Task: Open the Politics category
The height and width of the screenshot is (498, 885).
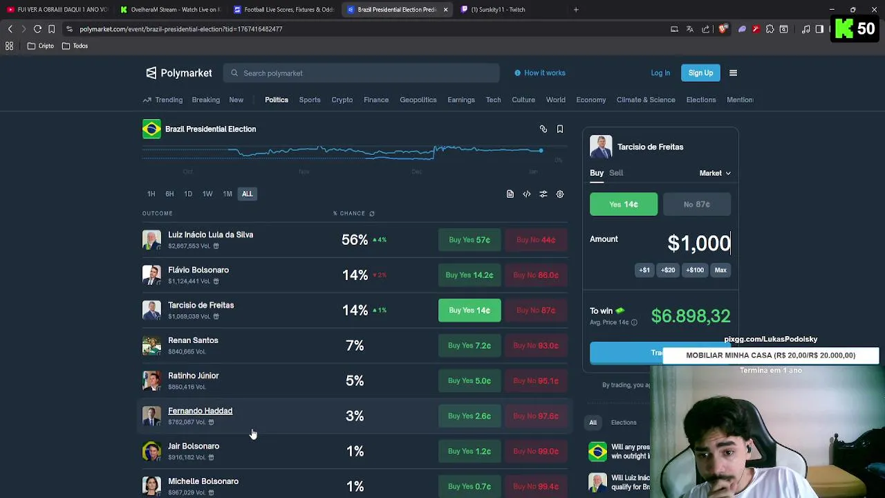Action: [277, 100]
